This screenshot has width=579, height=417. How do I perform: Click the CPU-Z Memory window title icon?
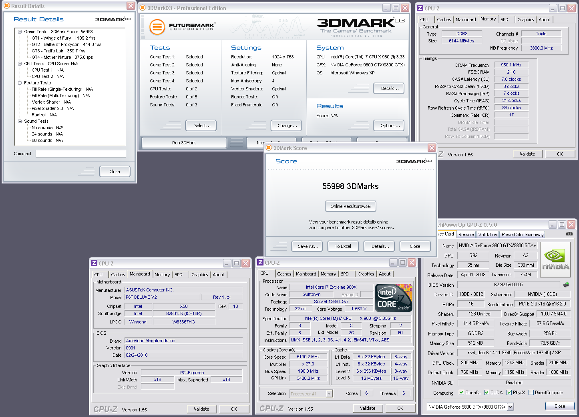click(x=420, y=8)
